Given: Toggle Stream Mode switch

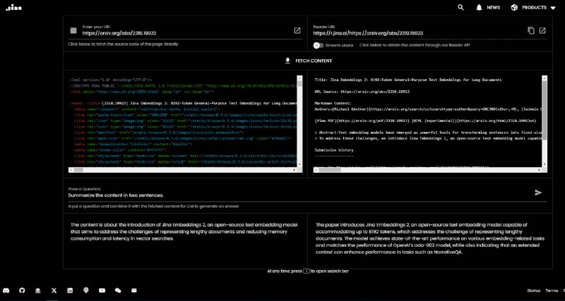Looking at the screenshot, I should coord(319,45).
